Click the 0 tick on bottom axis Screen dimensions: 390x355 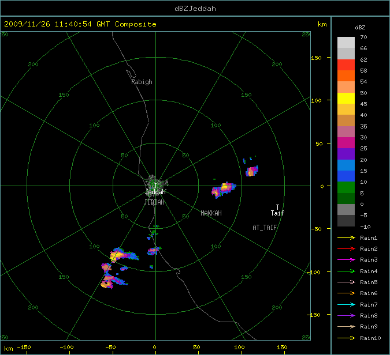pyautogui.click(x=154, y=348)
